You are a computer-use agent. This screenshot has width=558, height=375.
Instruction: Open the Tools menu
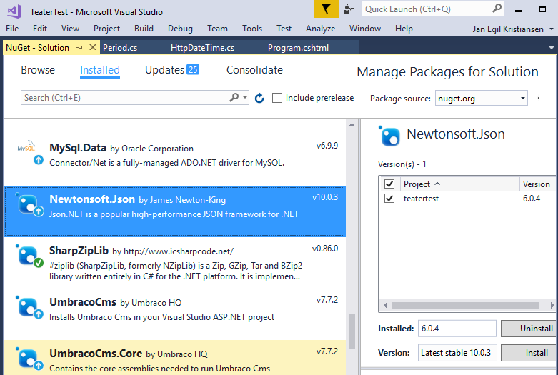(x=252, y=29)
